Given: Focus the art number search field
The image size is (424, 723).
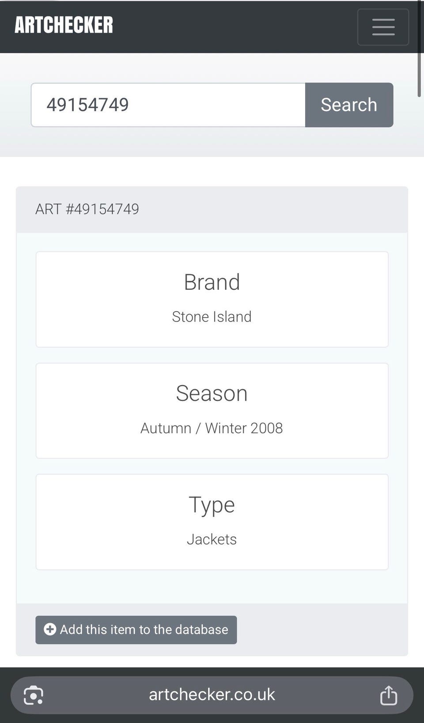Looking at the screenshot, I should (x=168, y=105).
